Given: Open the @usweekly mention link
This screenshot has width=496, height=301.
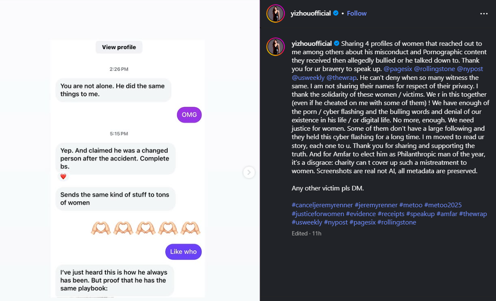Looking at the screenshot, I should 308,77.
